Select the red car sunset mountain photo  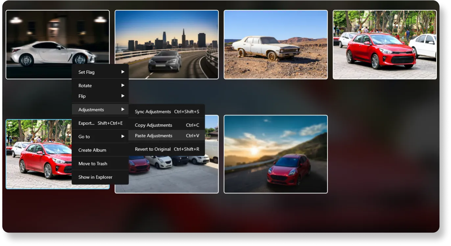coord(276,154)
